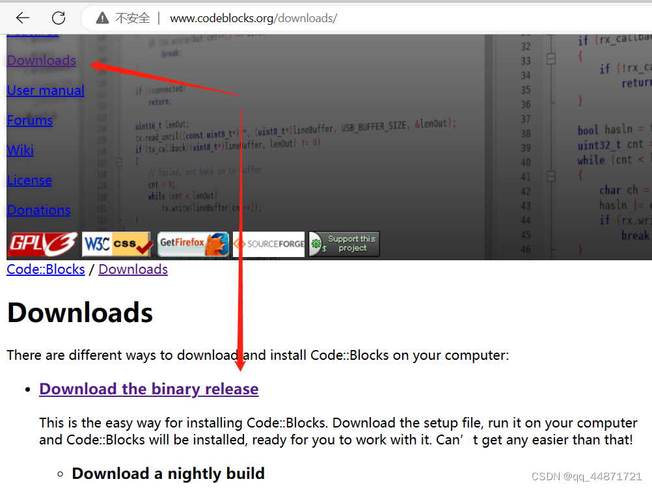Click the GetFirefox badge
The height and width of the screenshot is (488, 652).
click(191, 244)
